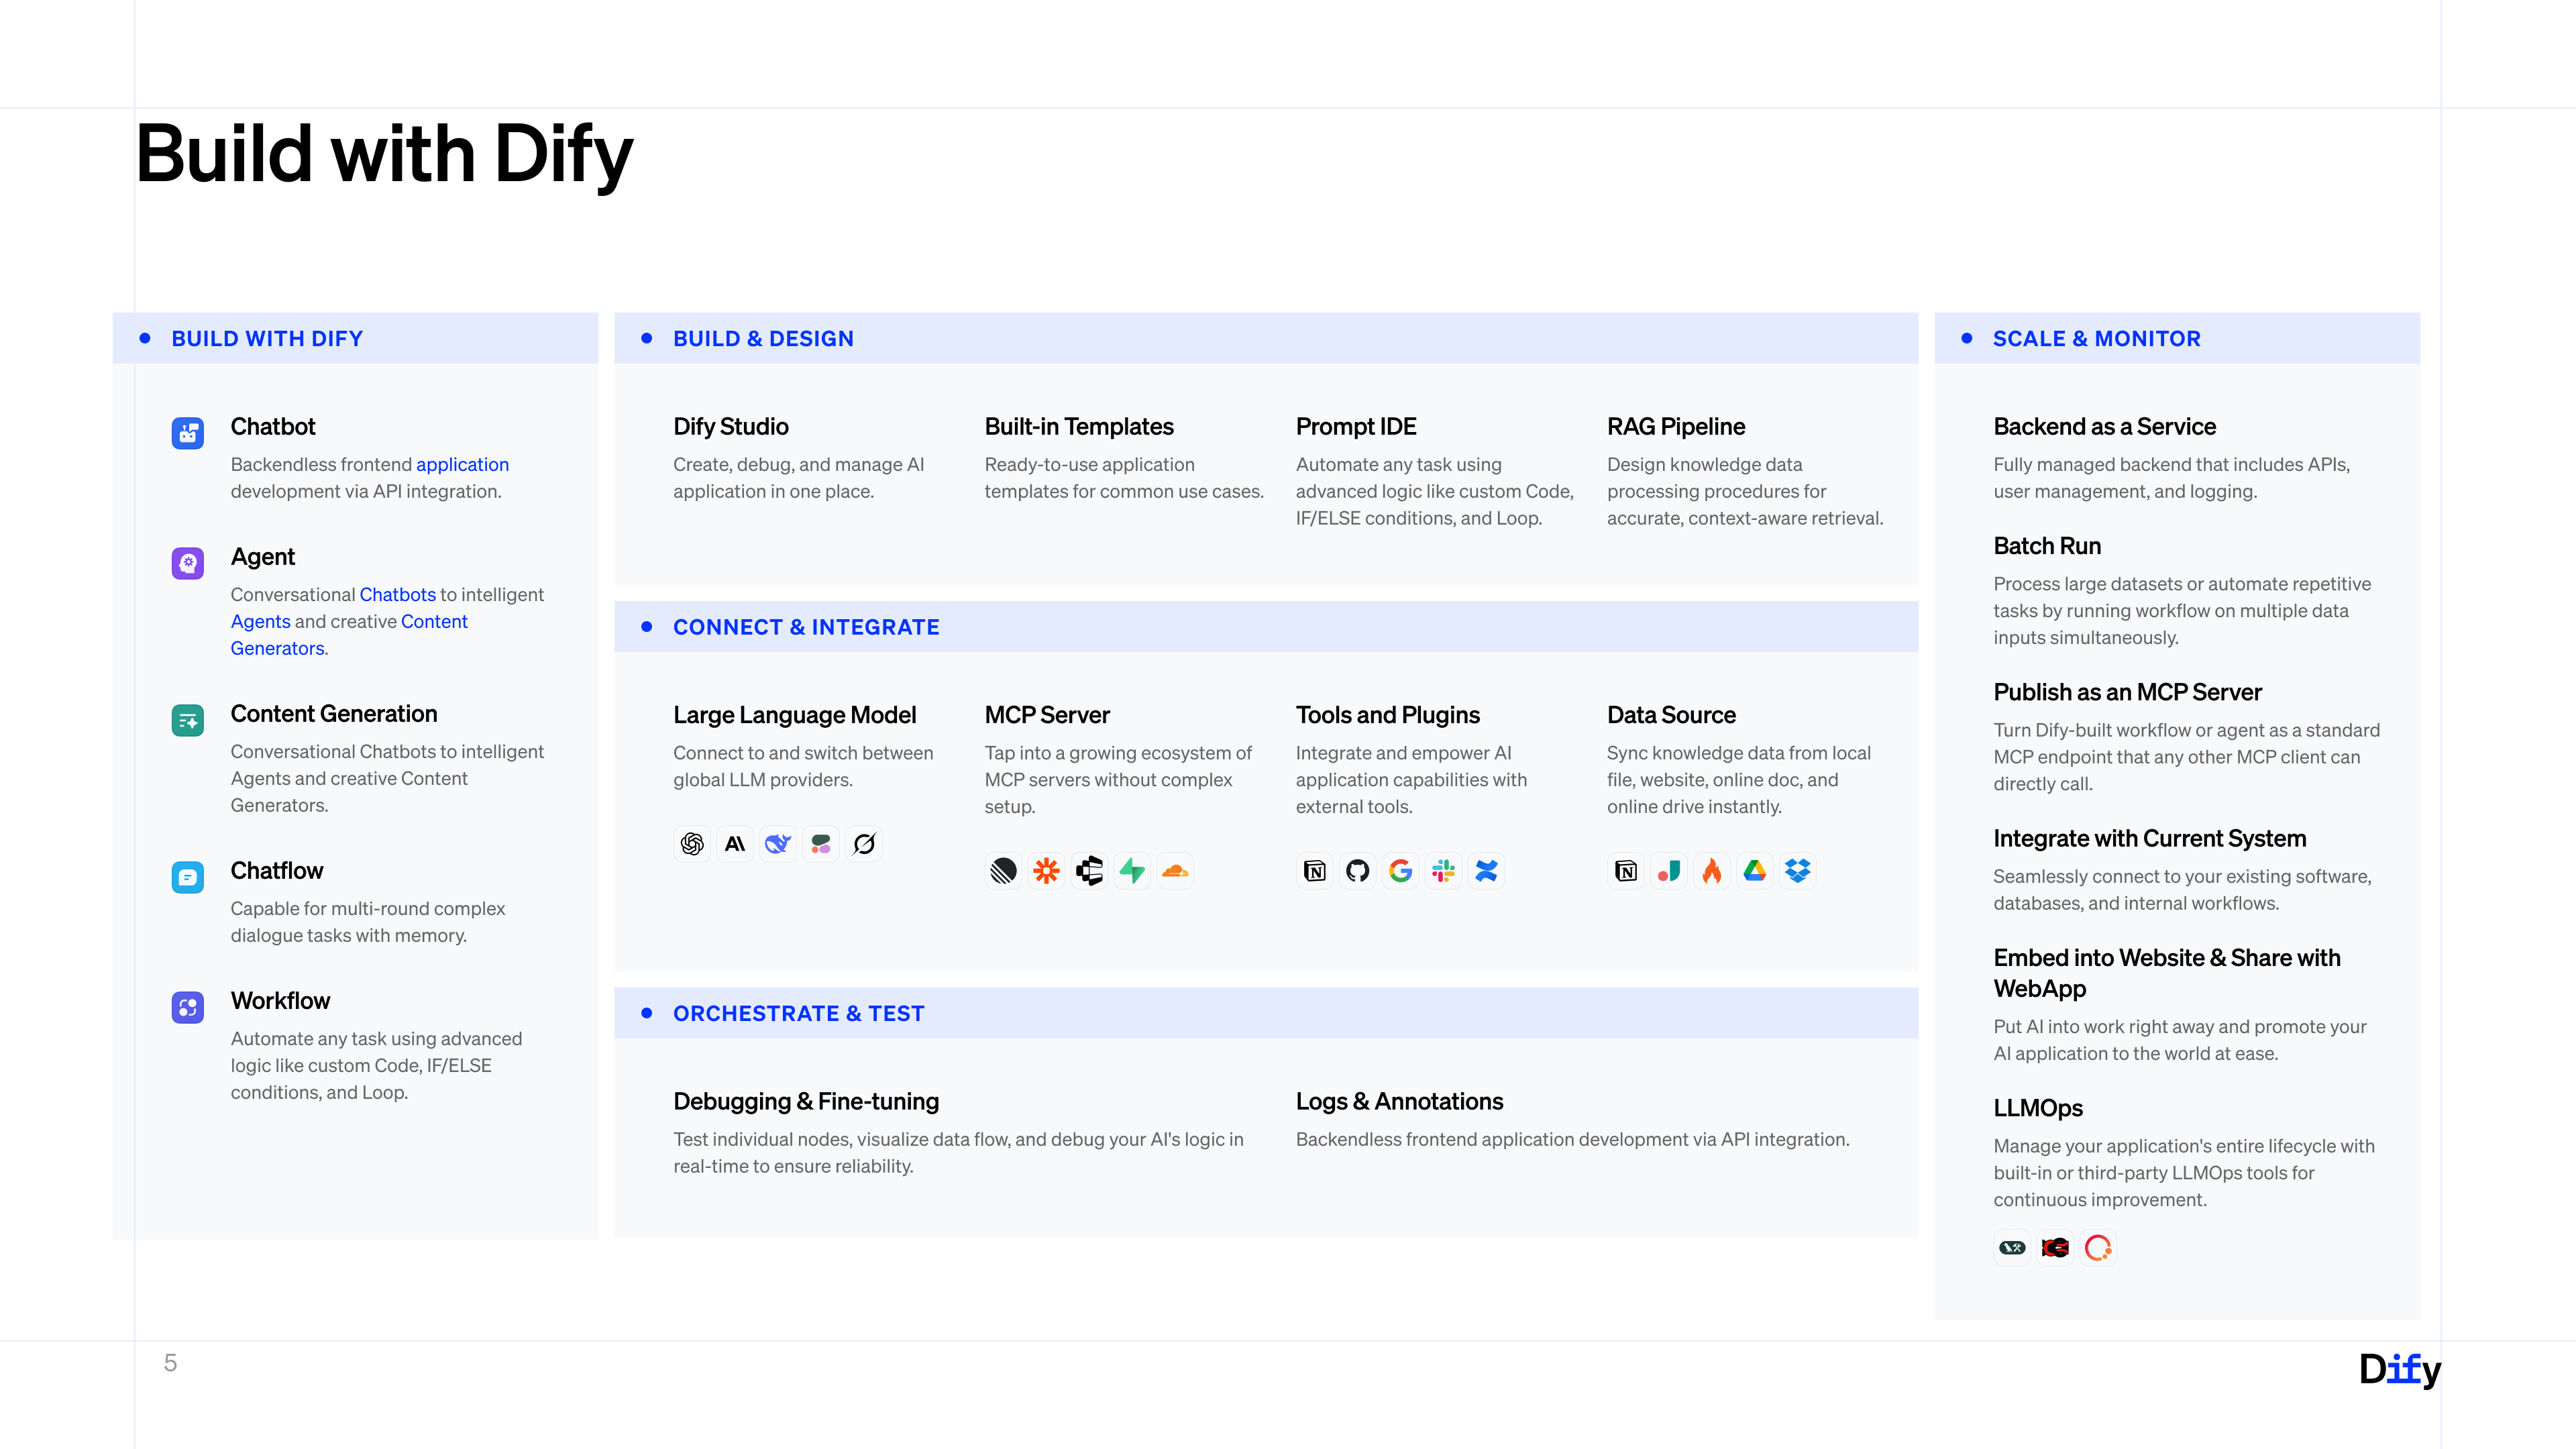Click the GitHub icon under Tools and Plugins

tap(1357, 871)
